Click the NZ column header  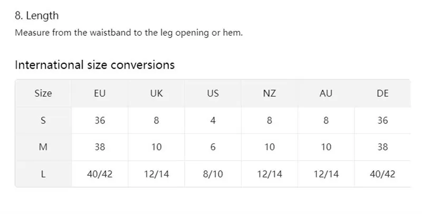[270, 93]
